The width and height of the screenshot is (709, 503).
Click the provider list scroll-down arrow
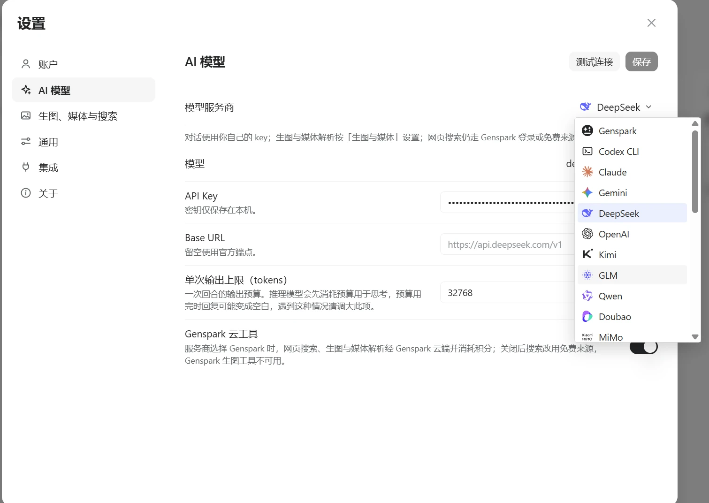695,336
